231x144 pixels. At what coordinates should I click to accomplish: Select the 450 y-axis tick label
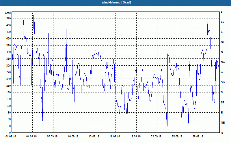point(8,32)
